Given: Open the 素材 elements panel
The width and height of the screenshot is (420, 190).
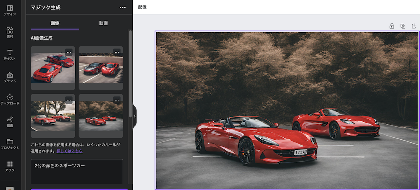Looking at the screenshot, I should (10, 33).
